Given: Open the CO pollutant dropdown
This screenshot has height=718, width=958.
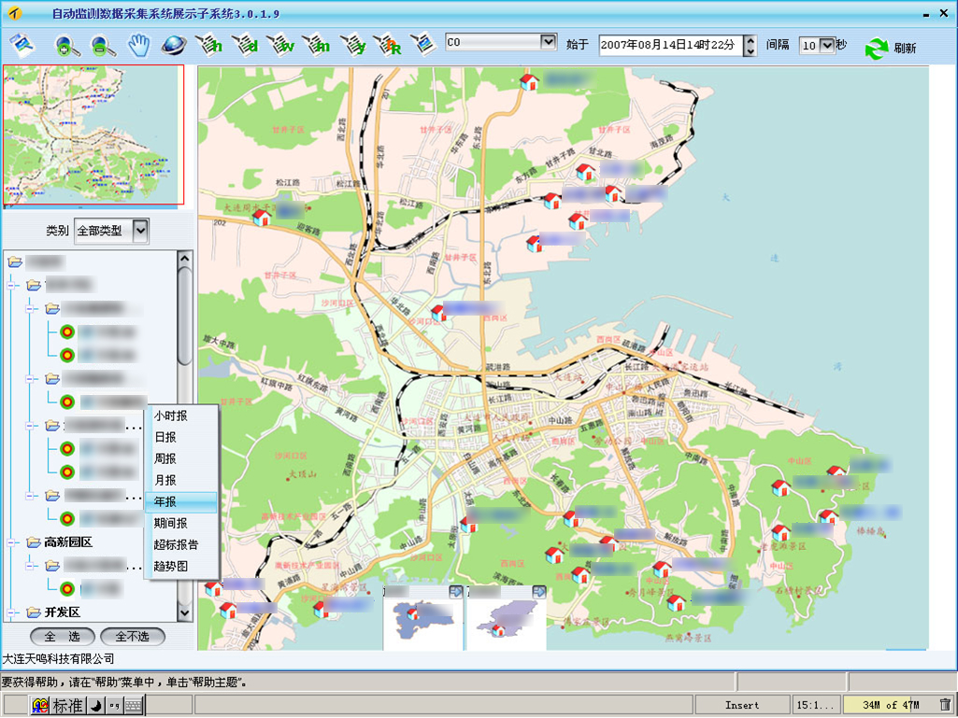Looking at the screenshot, I should [548, 41].
